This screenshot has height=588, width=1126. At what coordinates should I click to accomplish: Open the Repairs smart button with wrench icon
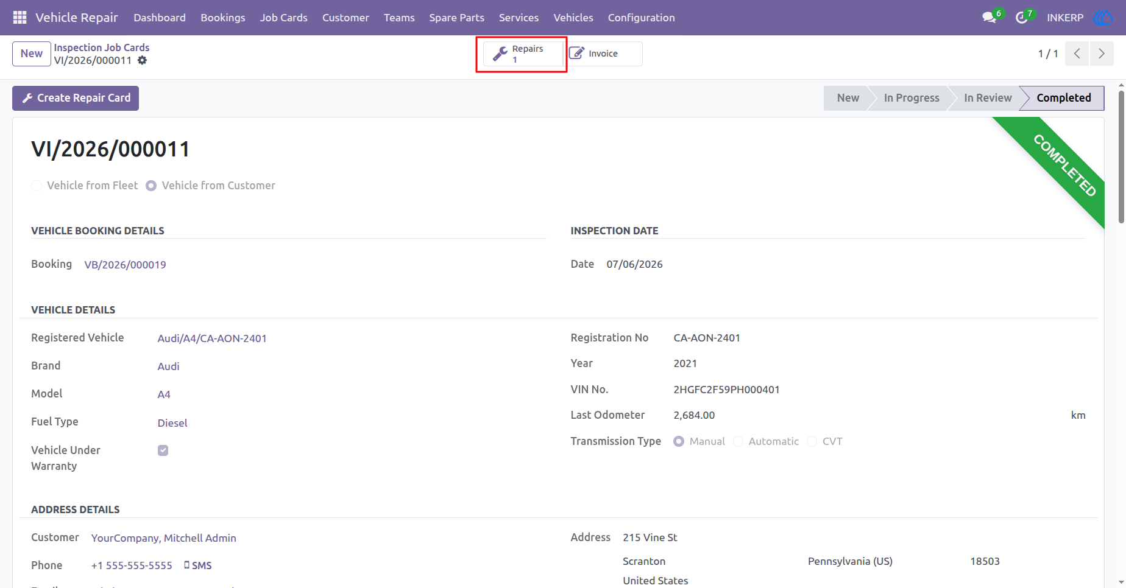click(523, 54)
